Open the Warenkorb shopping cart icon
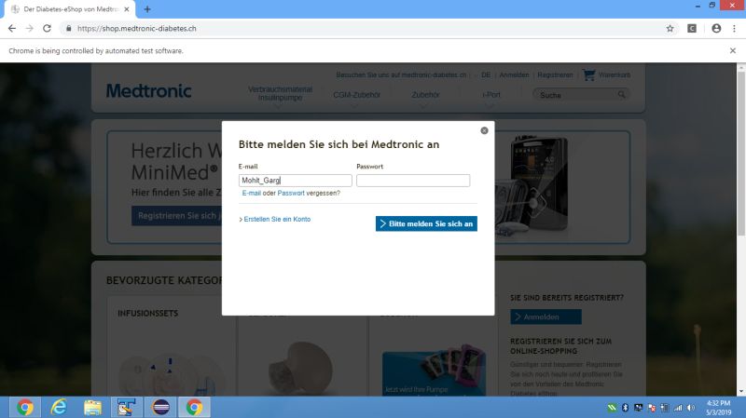Image resolution: width=746 pixels, height=418 pixels. (x=588, y=74)
